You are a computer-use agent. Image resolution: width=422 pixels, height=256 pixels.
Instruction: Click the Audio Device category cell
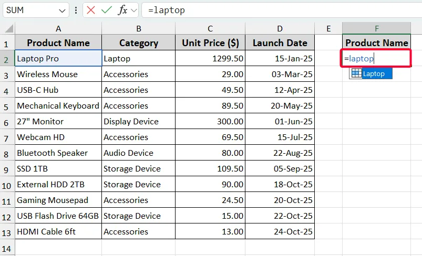(139, 153)
